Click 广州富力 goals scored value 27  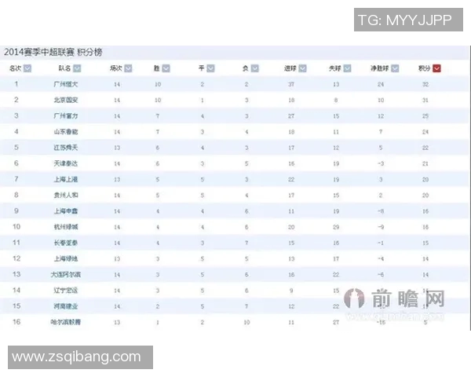291,116
